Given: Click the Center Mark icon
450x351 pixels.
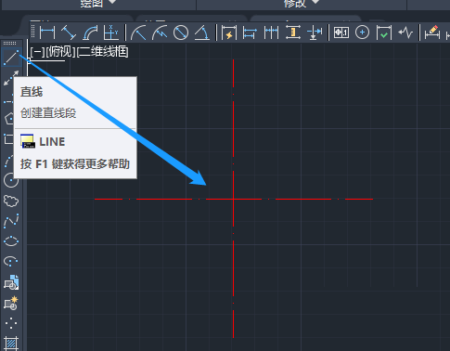Looking at the screenshot, I should pos(362,32).
